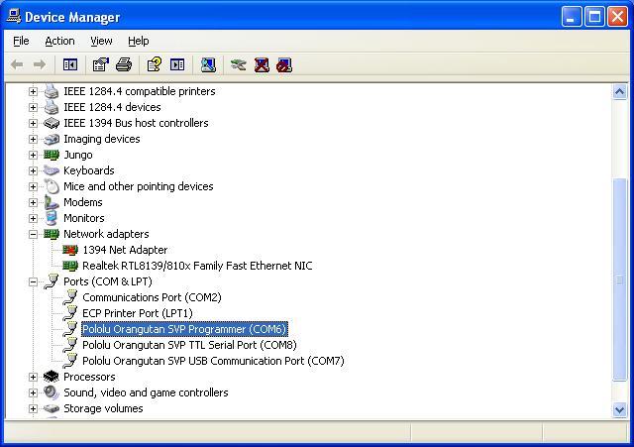Click the Uninstall device toolbar icon

[x=262, y=64]
